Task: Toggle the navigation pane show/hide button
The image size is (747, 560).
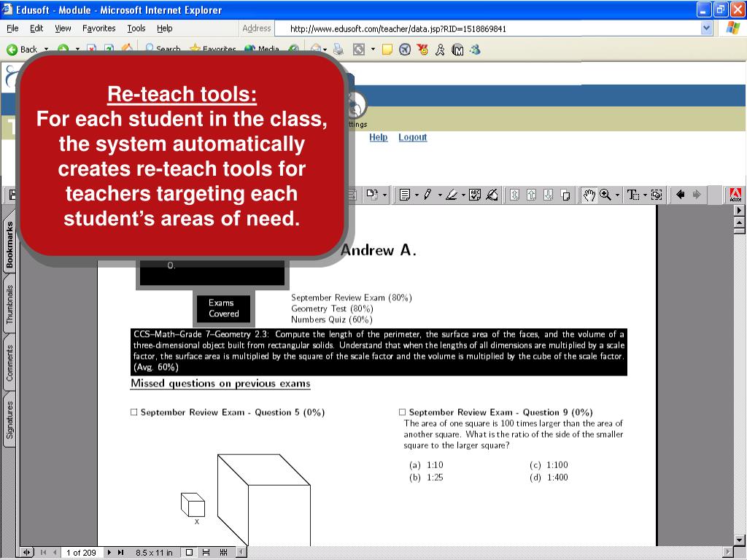Action: point(26,553)
